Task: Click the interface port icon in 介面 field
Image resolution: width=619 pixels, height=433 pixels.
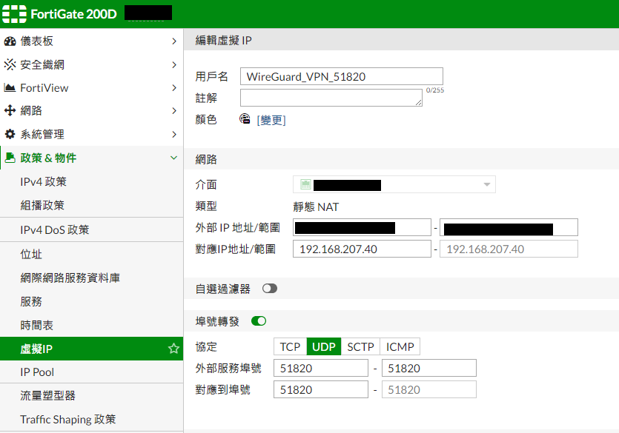Action: point(305,184)
